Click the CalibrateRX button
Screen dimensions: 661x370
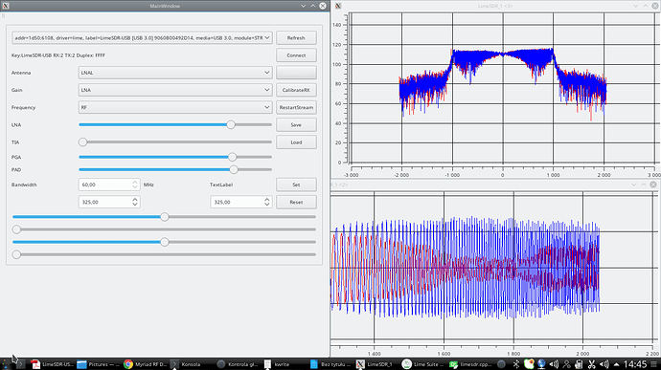click(296, 90)
